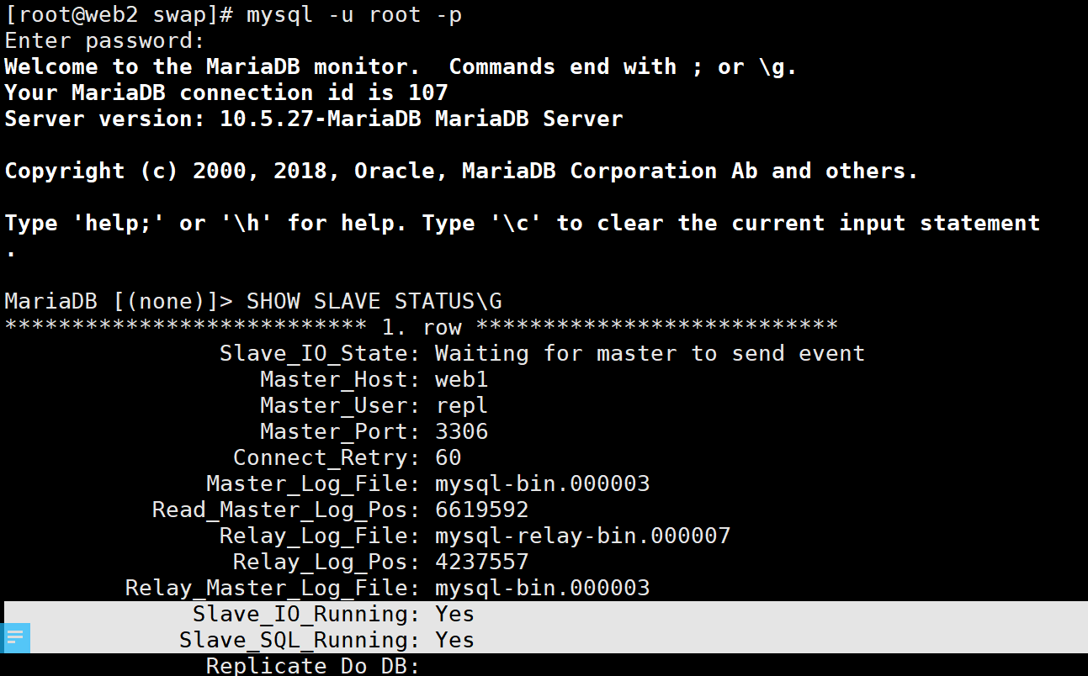Click the Master_User value repl
This screenshot has width=1088, height=676.
click(x=461, y=405)
